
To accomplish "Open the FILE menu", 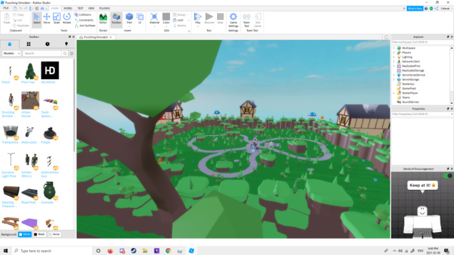I will (x=6, y=8).
